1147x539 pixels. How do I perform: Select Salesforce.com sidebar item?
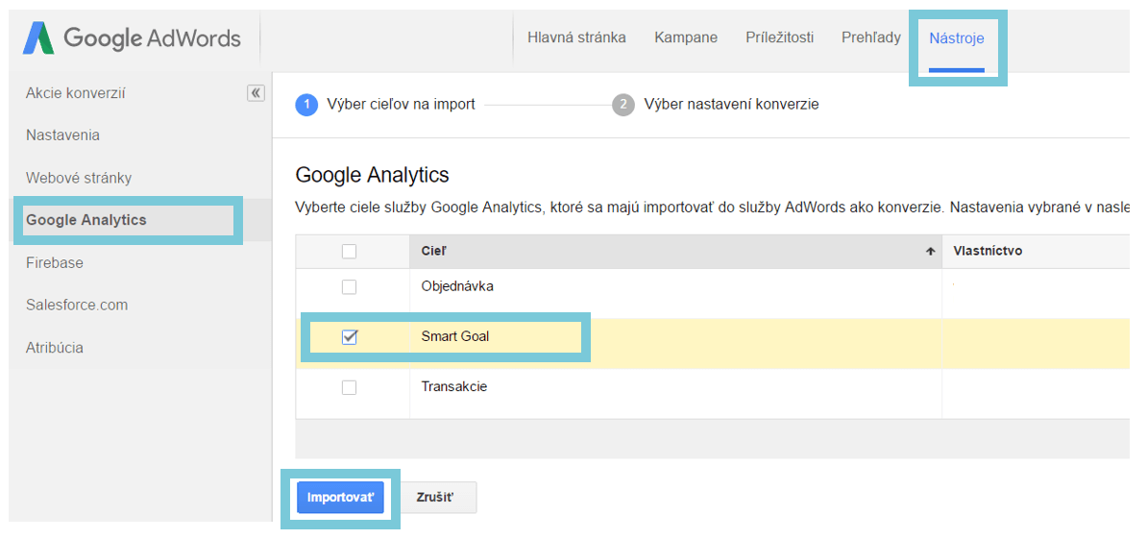click(x=77, y=305)
